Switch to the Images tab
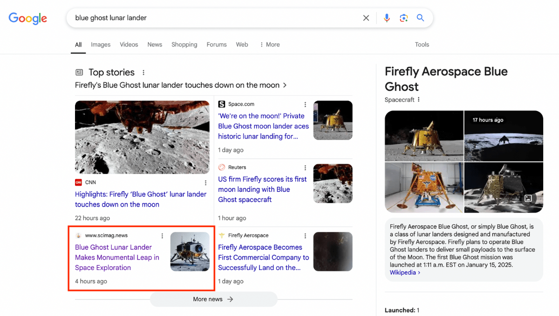This screenshot has width=559, height=316. click(x=101, y=45)
